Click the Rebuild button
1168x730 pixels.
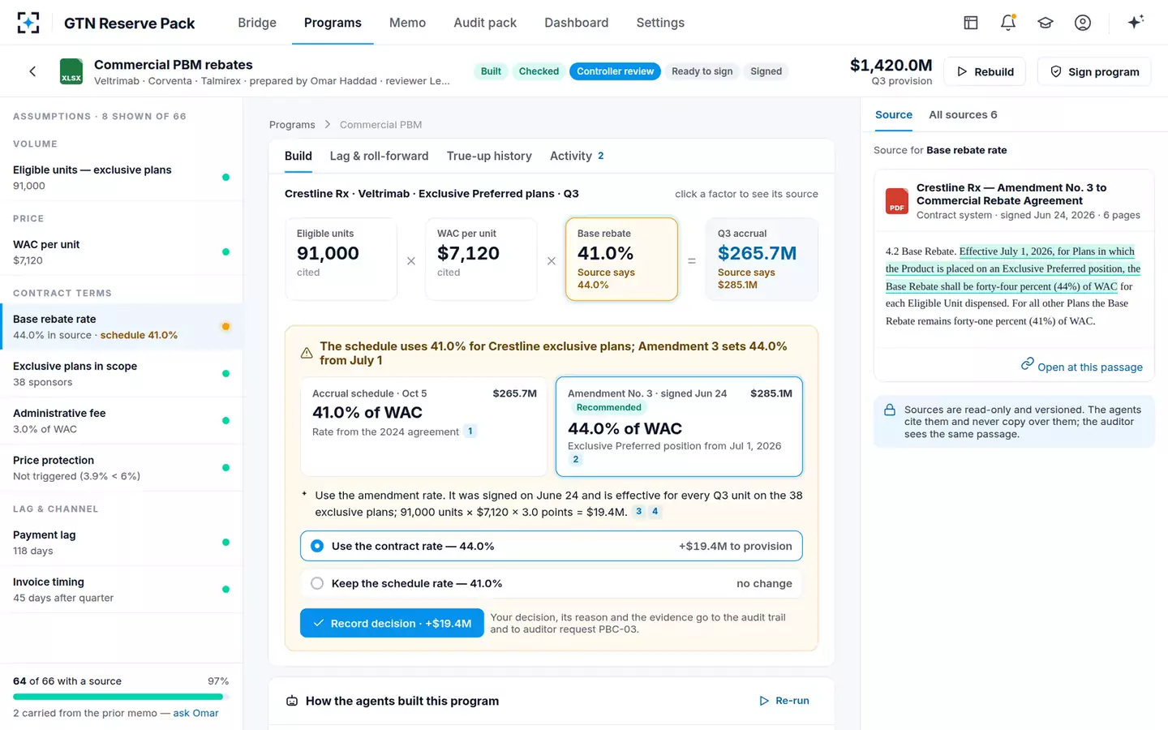pyautogui.click(x=985, y=71)
